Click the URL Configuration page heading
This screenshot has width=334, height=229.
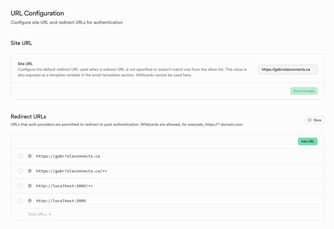tap(37, 13)
